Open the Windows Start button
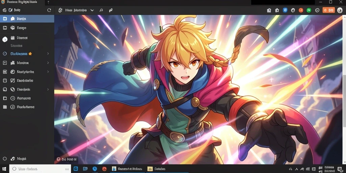 click(x=4, y=169)
